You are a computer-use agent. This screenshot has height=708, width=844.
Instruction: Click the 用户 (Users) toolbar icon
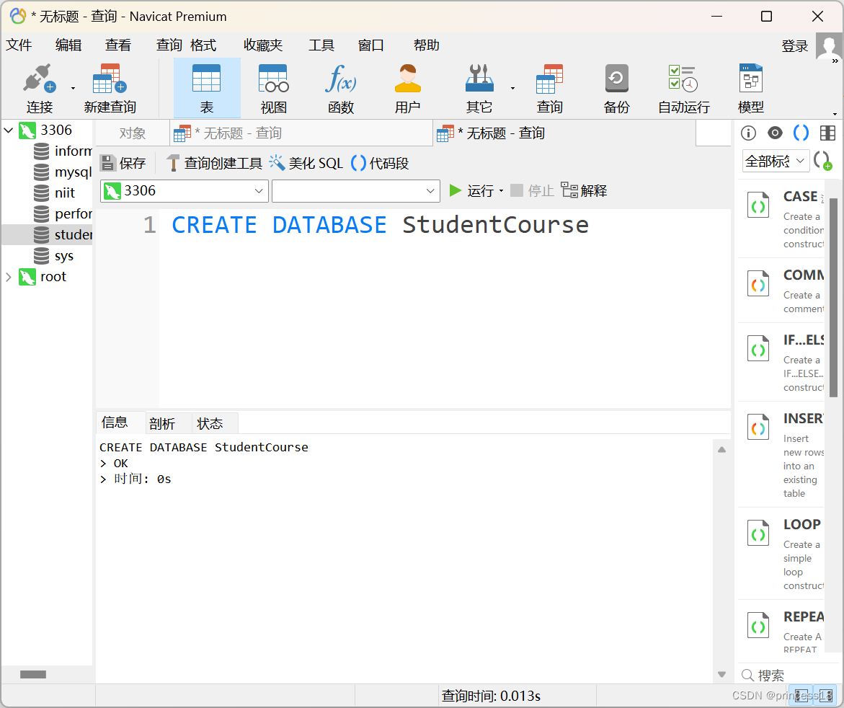point(407,87)
